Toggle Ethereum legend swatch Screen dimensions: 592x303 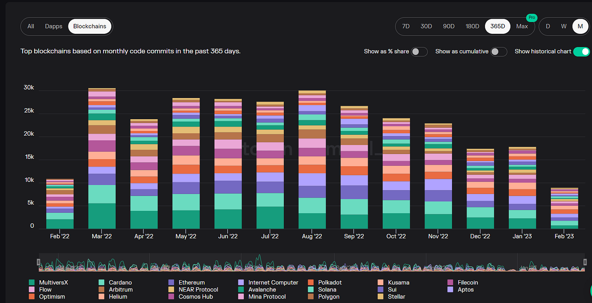171,282
